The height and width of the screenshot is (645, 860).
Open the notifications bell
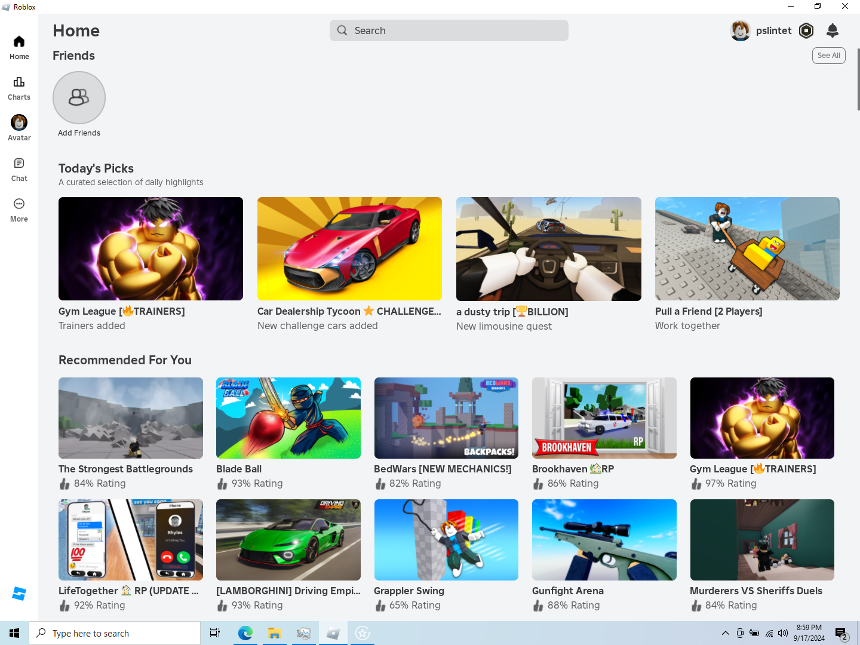(x=833, y=30)
